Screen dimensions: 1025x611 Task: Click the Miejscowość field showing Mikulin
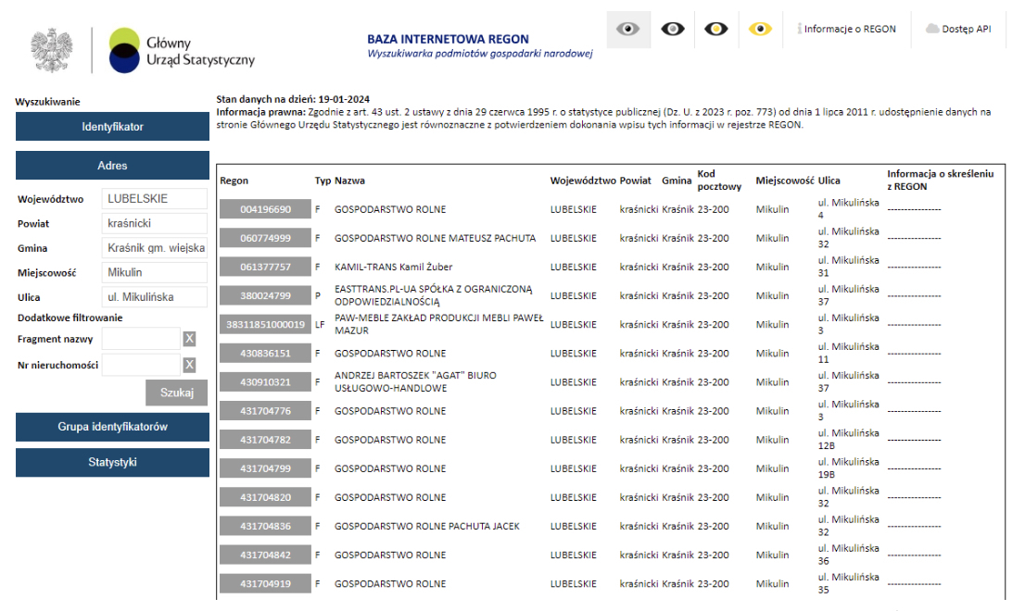tap(154, 273)
